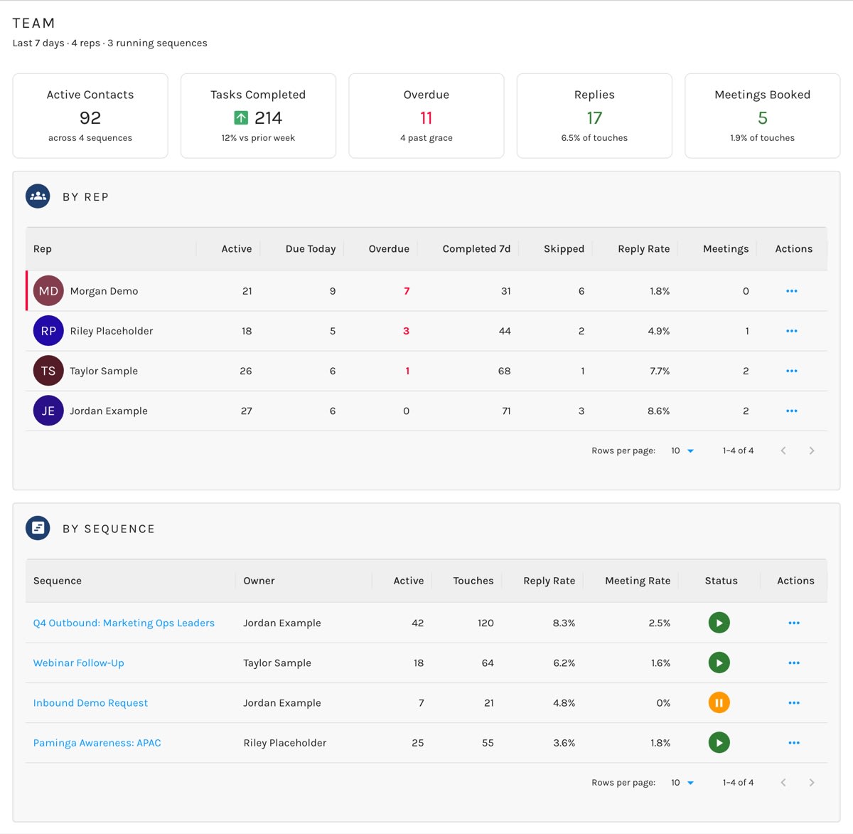
Task: Toggle paused status of Inbound Demo Request
Action: (x=719, y=702)
